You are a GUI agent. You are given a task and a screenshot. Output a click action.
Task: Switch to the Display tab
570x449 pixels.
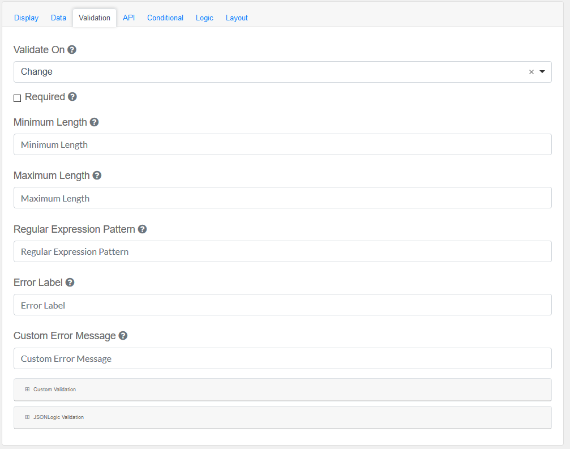(x=27, y=18)
